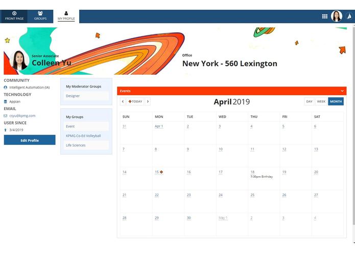Select April 10 date
355x253 pixels.
221,149
